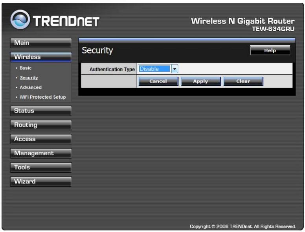Click the Help button

point(270,50)
